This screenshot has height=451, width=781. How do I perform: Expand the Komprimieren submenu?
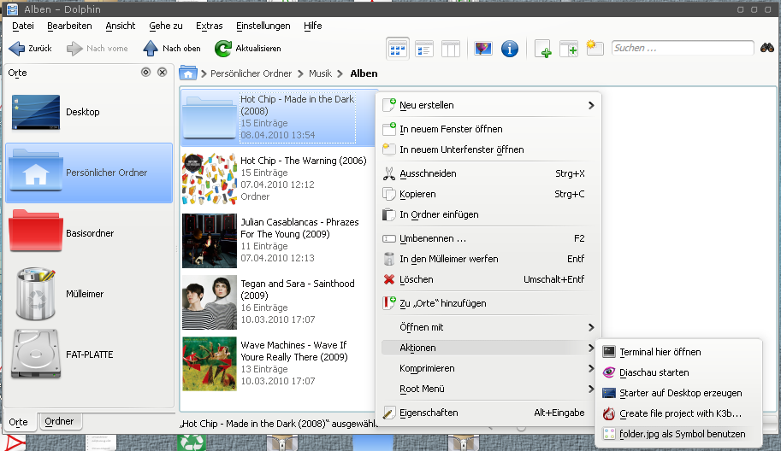point(488,368)
